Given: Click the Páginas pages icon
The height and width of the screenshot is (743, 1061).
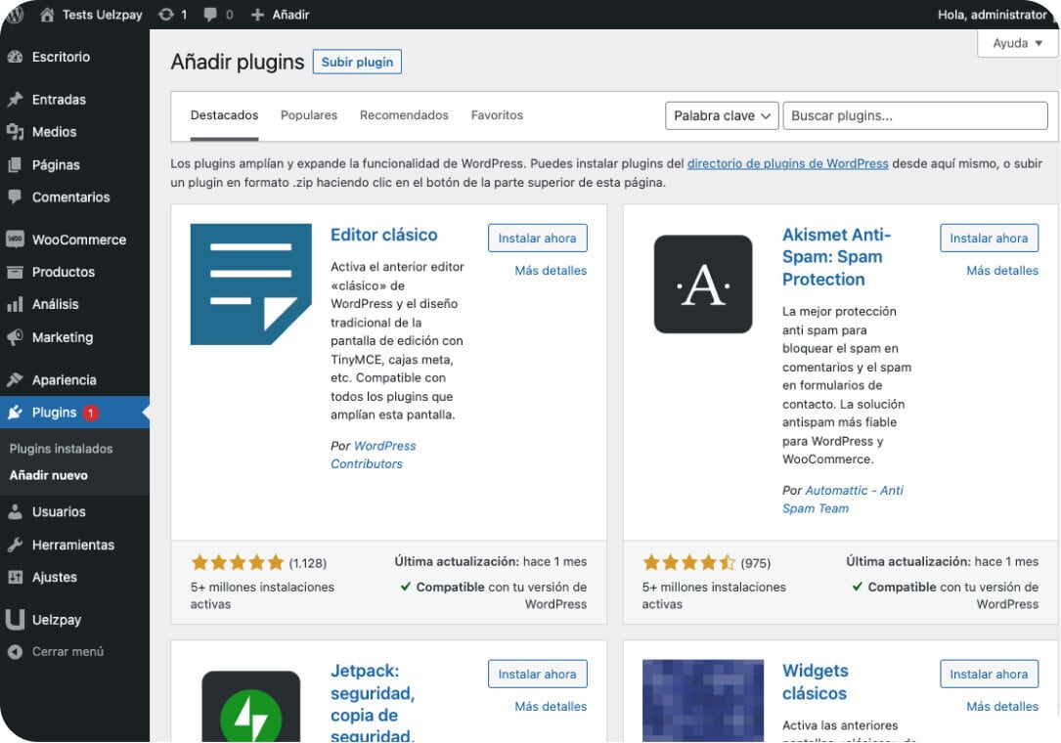Looking at the screenshot, I should [x=15, y=164].
